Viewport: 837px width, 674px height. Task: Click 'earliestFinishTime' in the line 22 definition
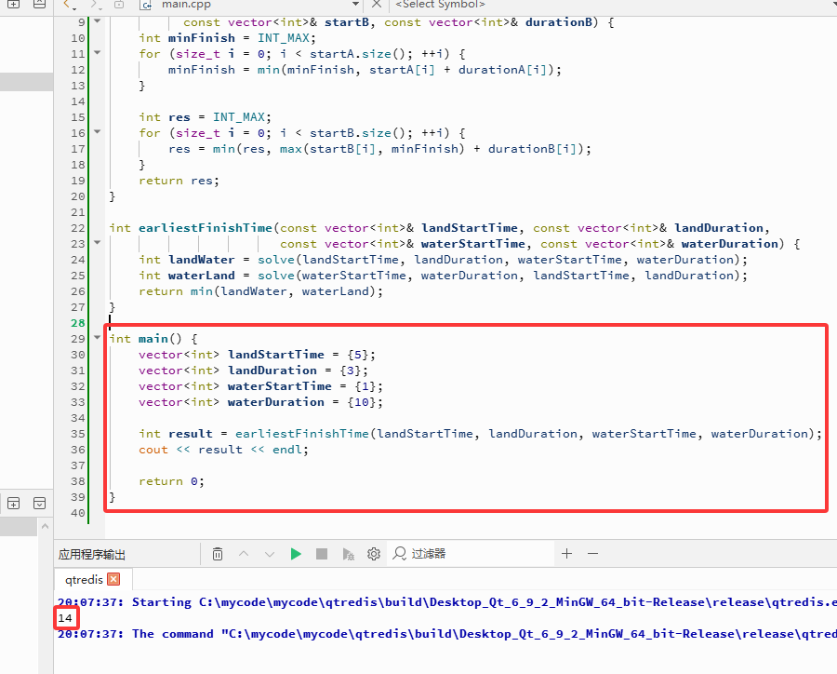click(206, 228)
